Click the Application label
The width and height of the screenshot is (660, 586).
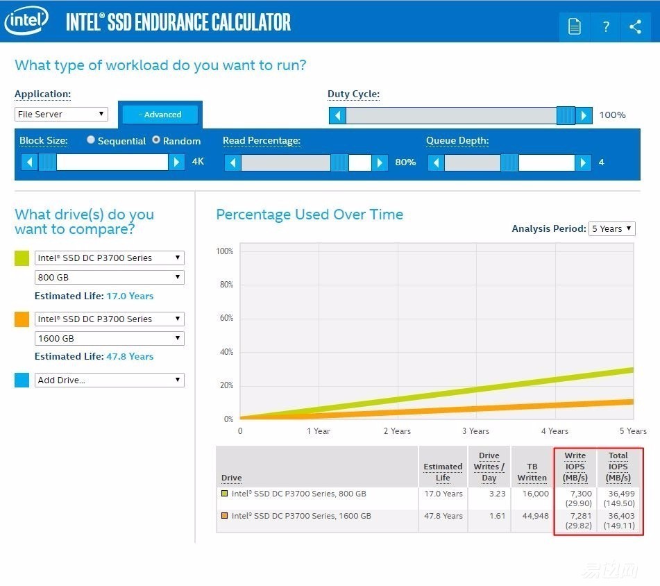[x=42, y=94]
